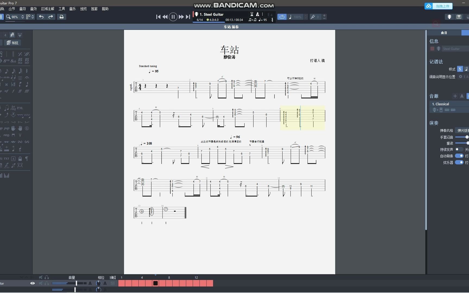Image resolution: width=469 pixels, height=293 pixels.
Task: Add a new sound with the plus button
Action: 455,96
